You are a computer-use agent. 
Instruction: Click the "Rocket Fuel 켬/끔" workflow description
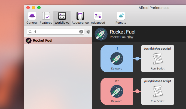121,37
